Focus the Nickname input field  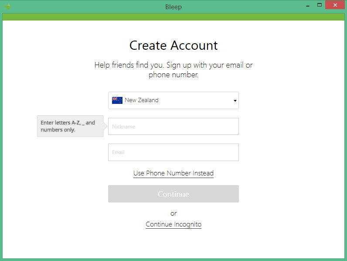click(173, 126)
